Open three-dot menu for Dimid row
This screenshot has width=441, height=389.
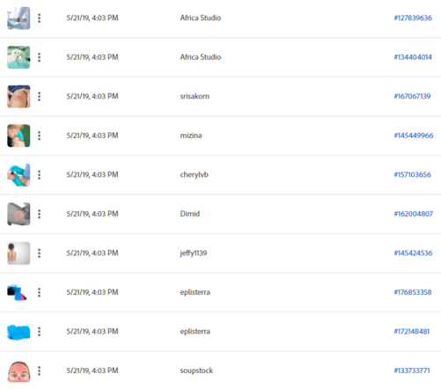pos(39,214)
